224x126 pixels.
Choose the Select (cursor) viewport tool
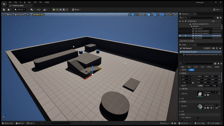[130, 15]
